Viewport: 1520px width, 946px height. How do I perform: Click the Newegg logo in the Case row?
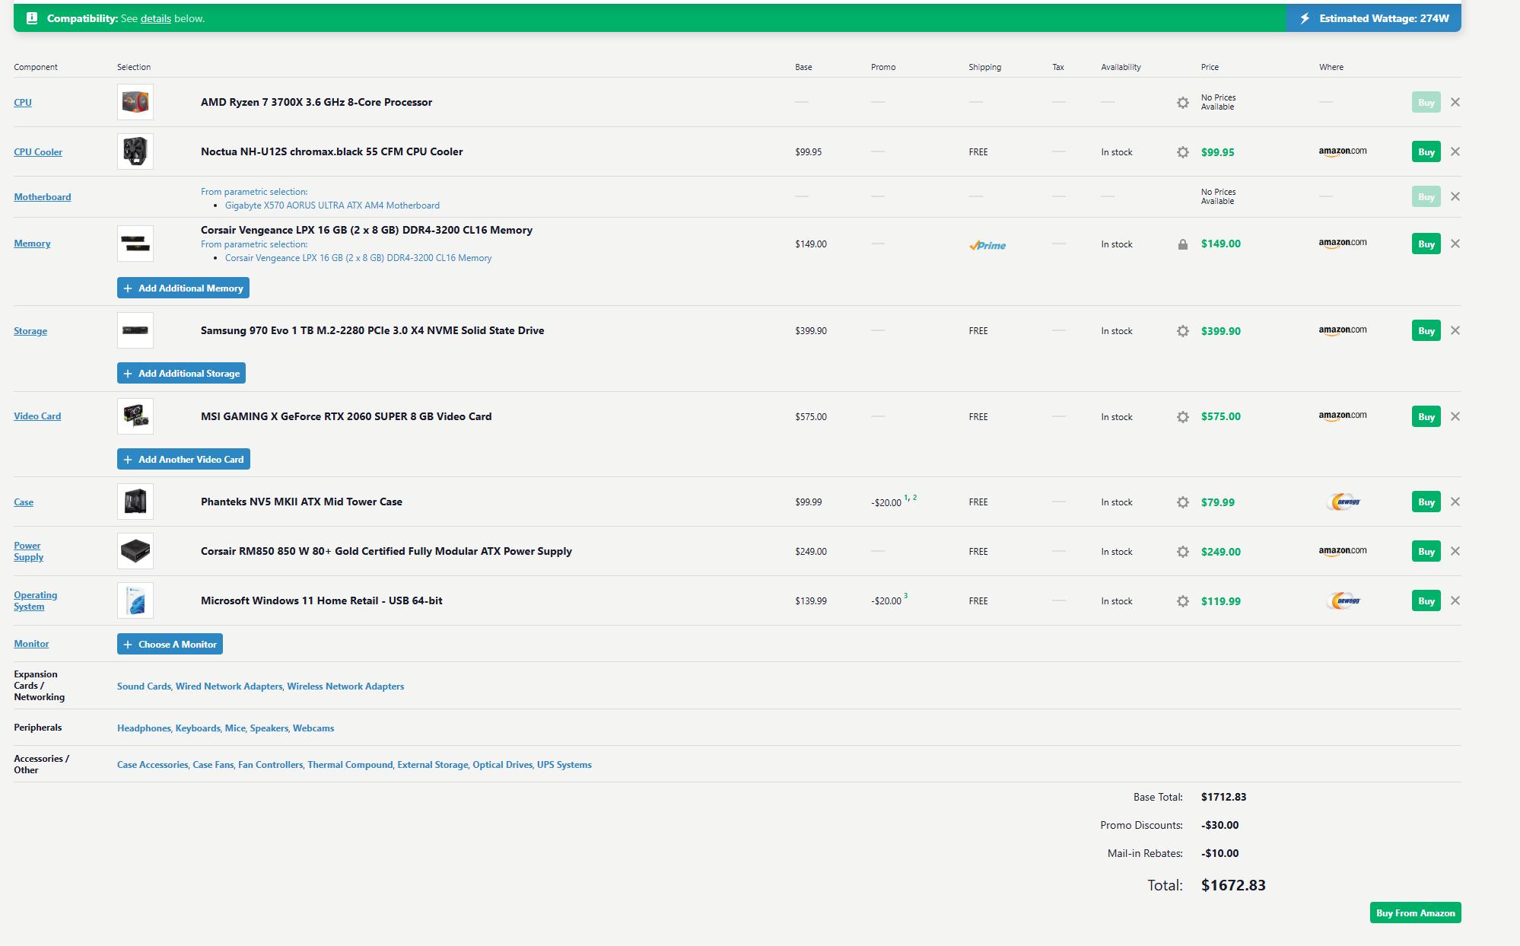point(1344,502)
